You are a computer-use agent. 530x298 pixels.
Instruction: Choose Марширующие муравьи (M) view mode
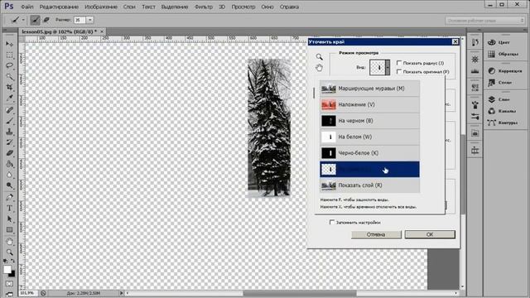pos(369,89)
